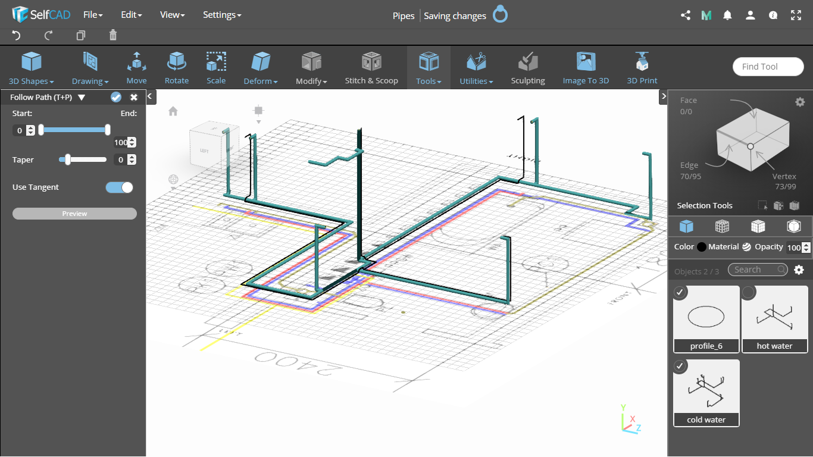Image resolution: width=813 pixels, height=457 pixels.
Task: Open Stitch & Scoop tool
Action: [x=371, y=68]
